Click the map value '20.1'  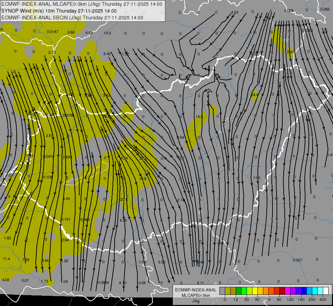coord(123,200)
